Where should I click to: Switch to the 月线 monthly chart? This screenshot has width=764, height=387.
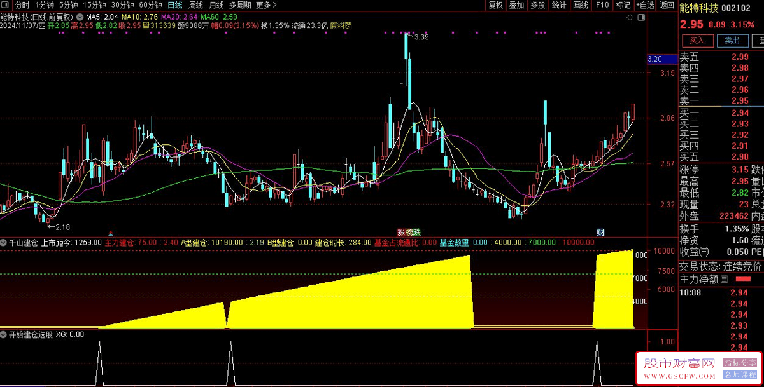[x=216, y=5]
